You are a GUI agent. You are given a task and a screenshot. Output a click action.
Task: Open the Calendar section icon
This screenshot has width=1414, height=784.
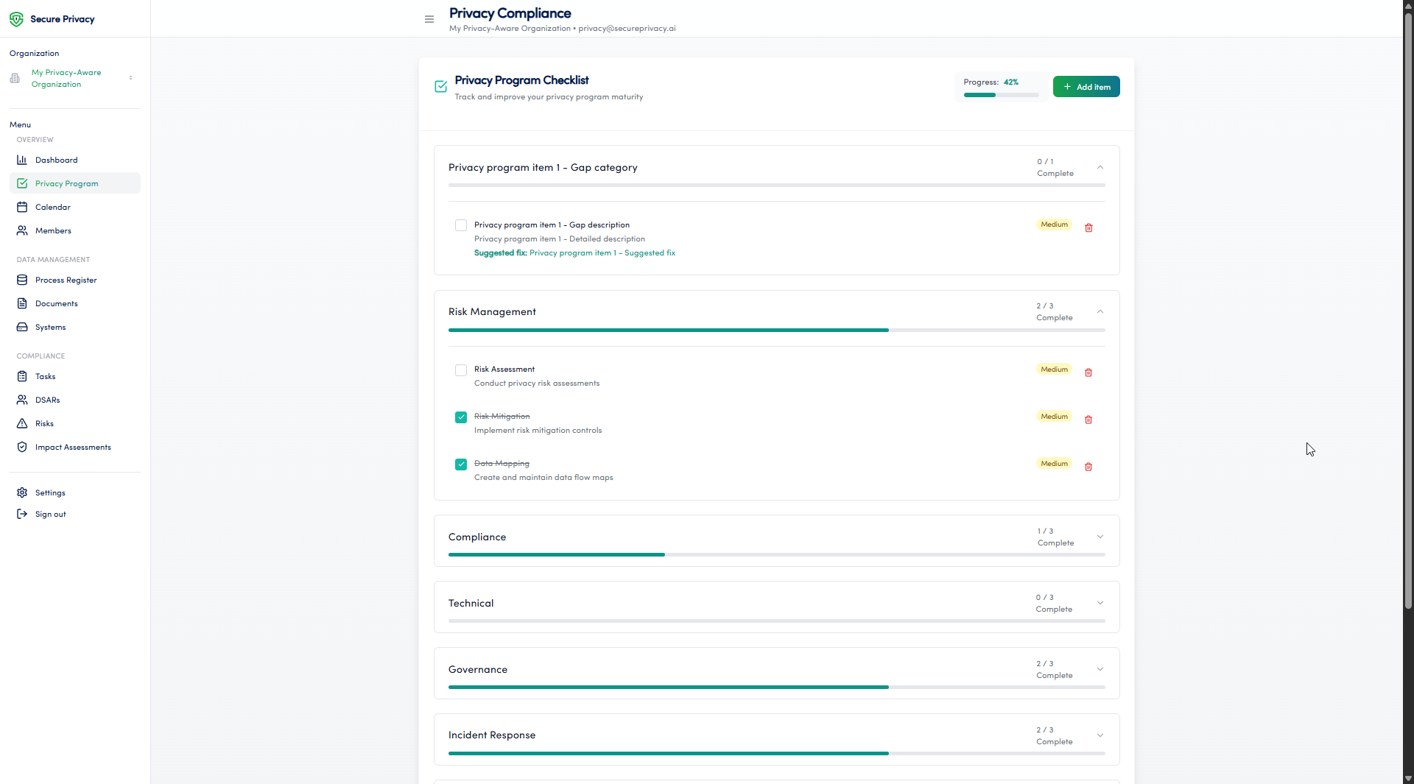tap(23, 207)
